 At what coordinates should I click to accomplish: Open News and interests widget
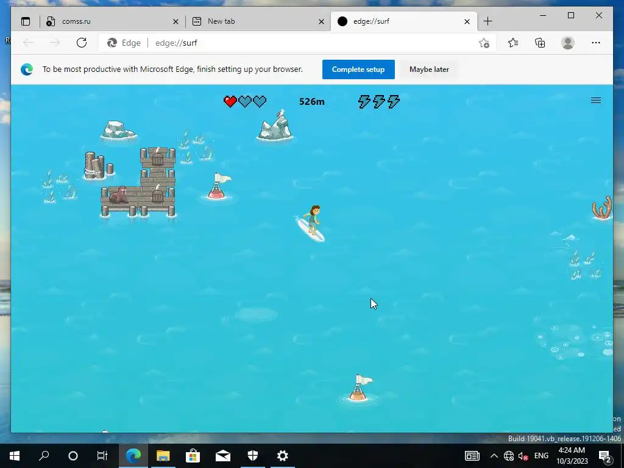click(472, 456)
